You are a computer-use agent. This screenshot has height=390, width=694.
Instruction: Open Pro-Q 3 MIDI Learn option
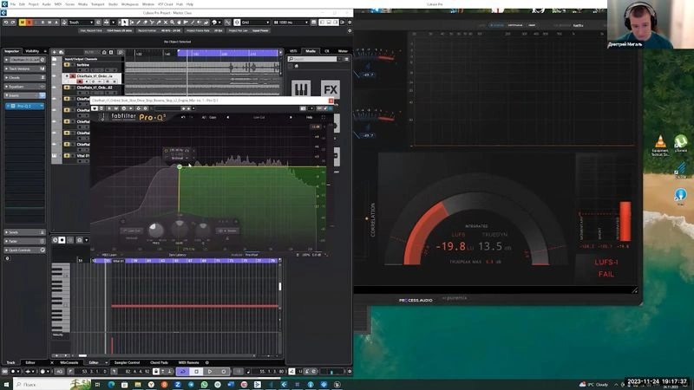pyautogui.click(x=108, y=255)
